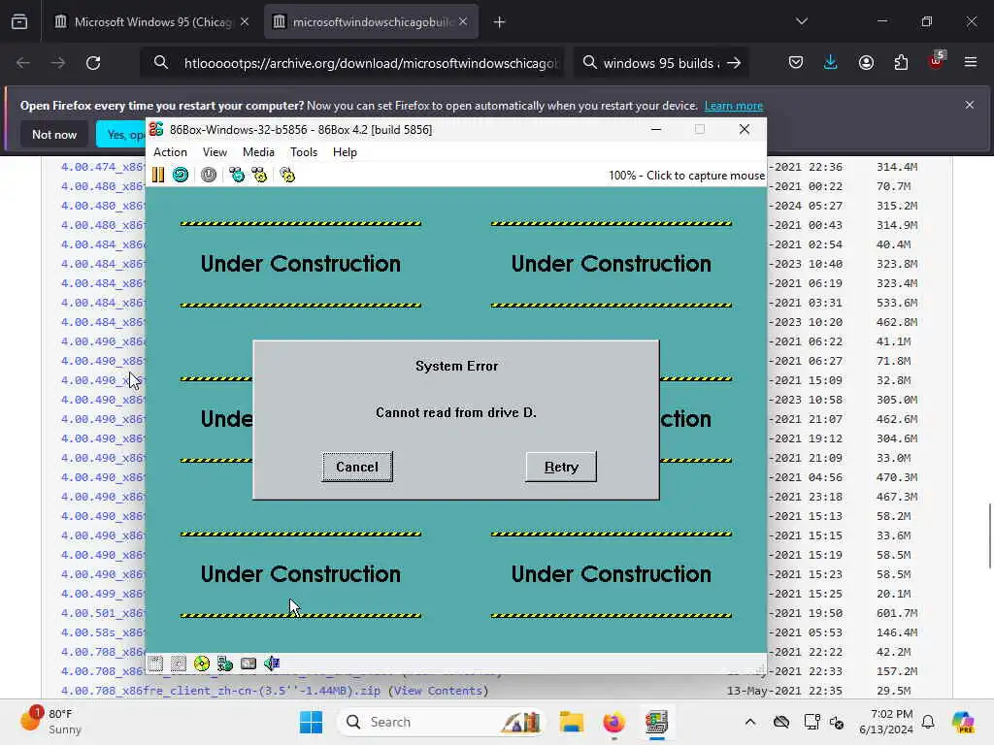Open the 80°F Sunny weather widget
Screen dimensions: 994x745
52,722
